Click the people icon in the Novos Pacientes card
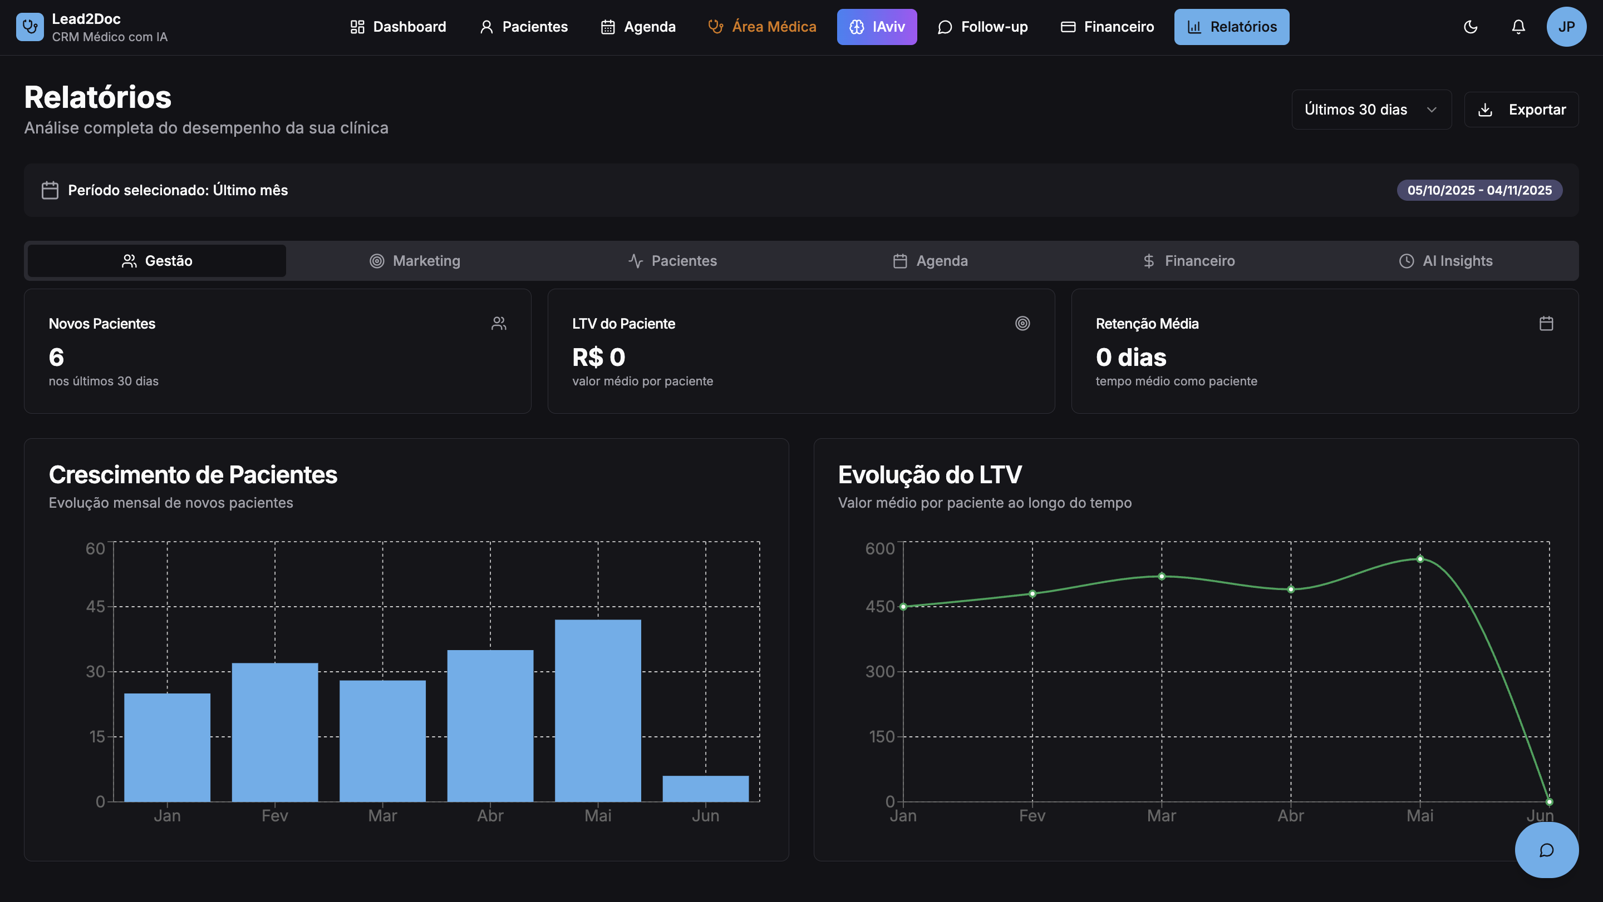Image resolution: width=1603 pixels, height=902 pixels. 499,323
